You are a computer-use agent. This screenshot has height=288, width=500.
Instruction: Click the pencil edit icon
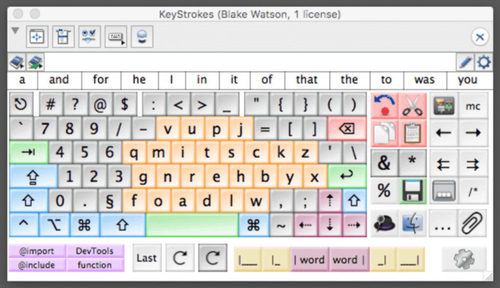click(465, 62)
